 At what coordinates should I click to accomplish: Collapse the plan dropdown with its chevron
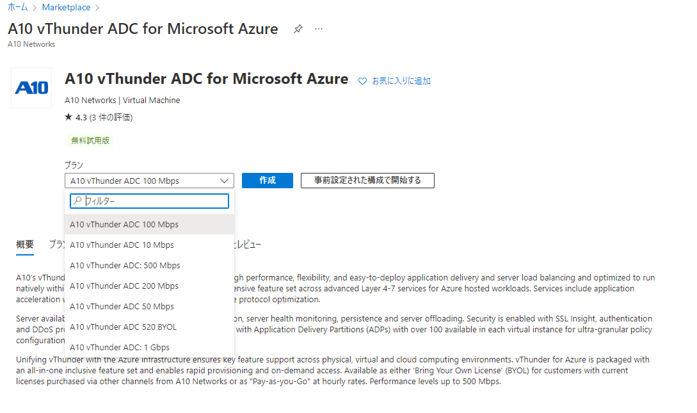(x=224, y=180)
